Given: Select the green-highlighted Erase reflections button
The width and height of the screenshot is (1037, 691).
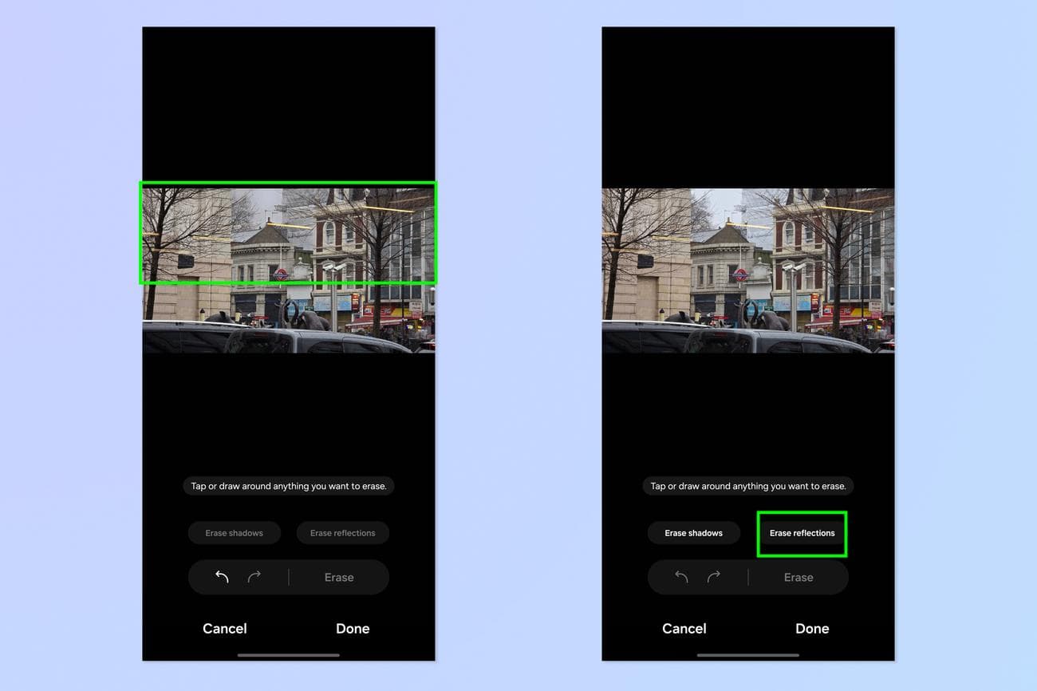Looking at the screenshot, I should point(802,533).
